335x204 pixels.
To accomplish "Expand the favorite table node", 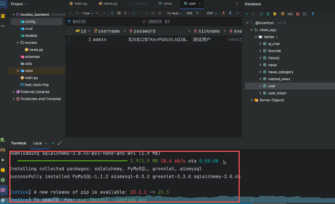I will (260, 51).
